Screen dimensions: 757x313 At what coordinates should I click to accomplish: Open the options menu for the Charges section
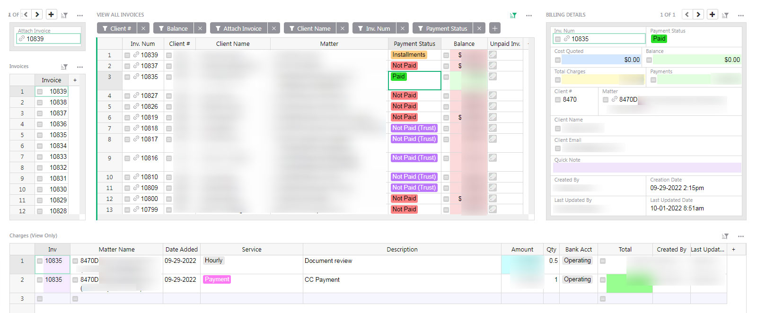pos(741,236)
